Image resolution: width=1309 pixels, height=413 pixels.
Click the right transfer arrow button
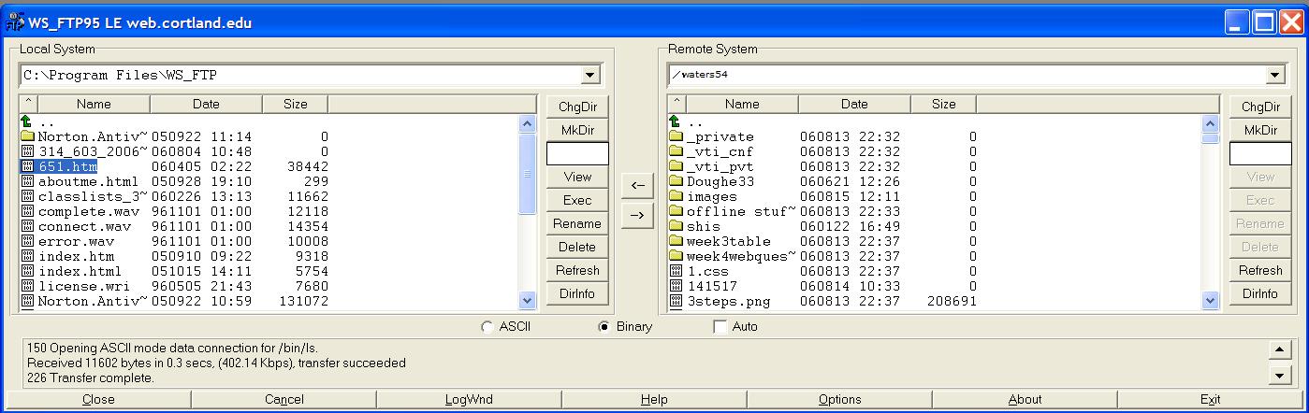[637, 215]
